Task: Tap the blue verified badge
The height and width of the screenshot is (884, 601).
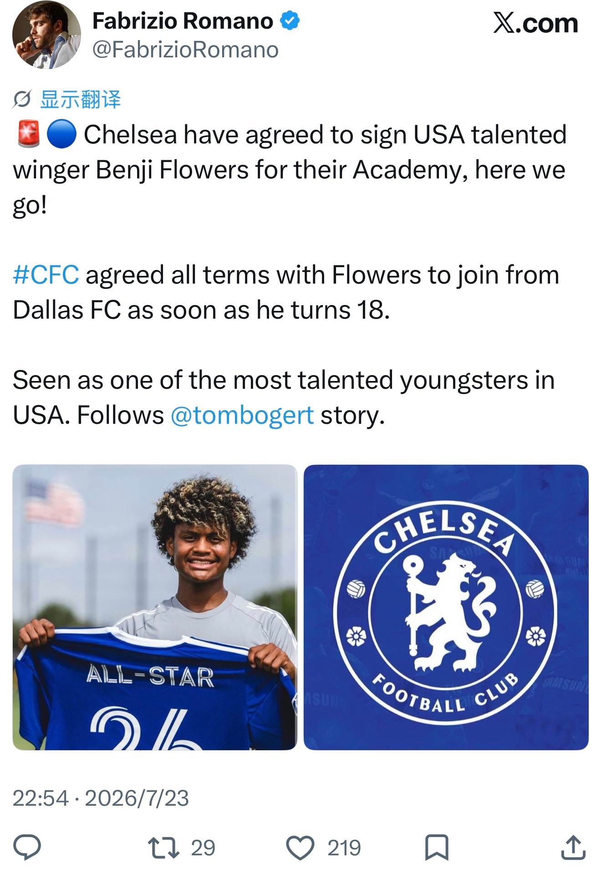Action: click(x=290, y=21)
